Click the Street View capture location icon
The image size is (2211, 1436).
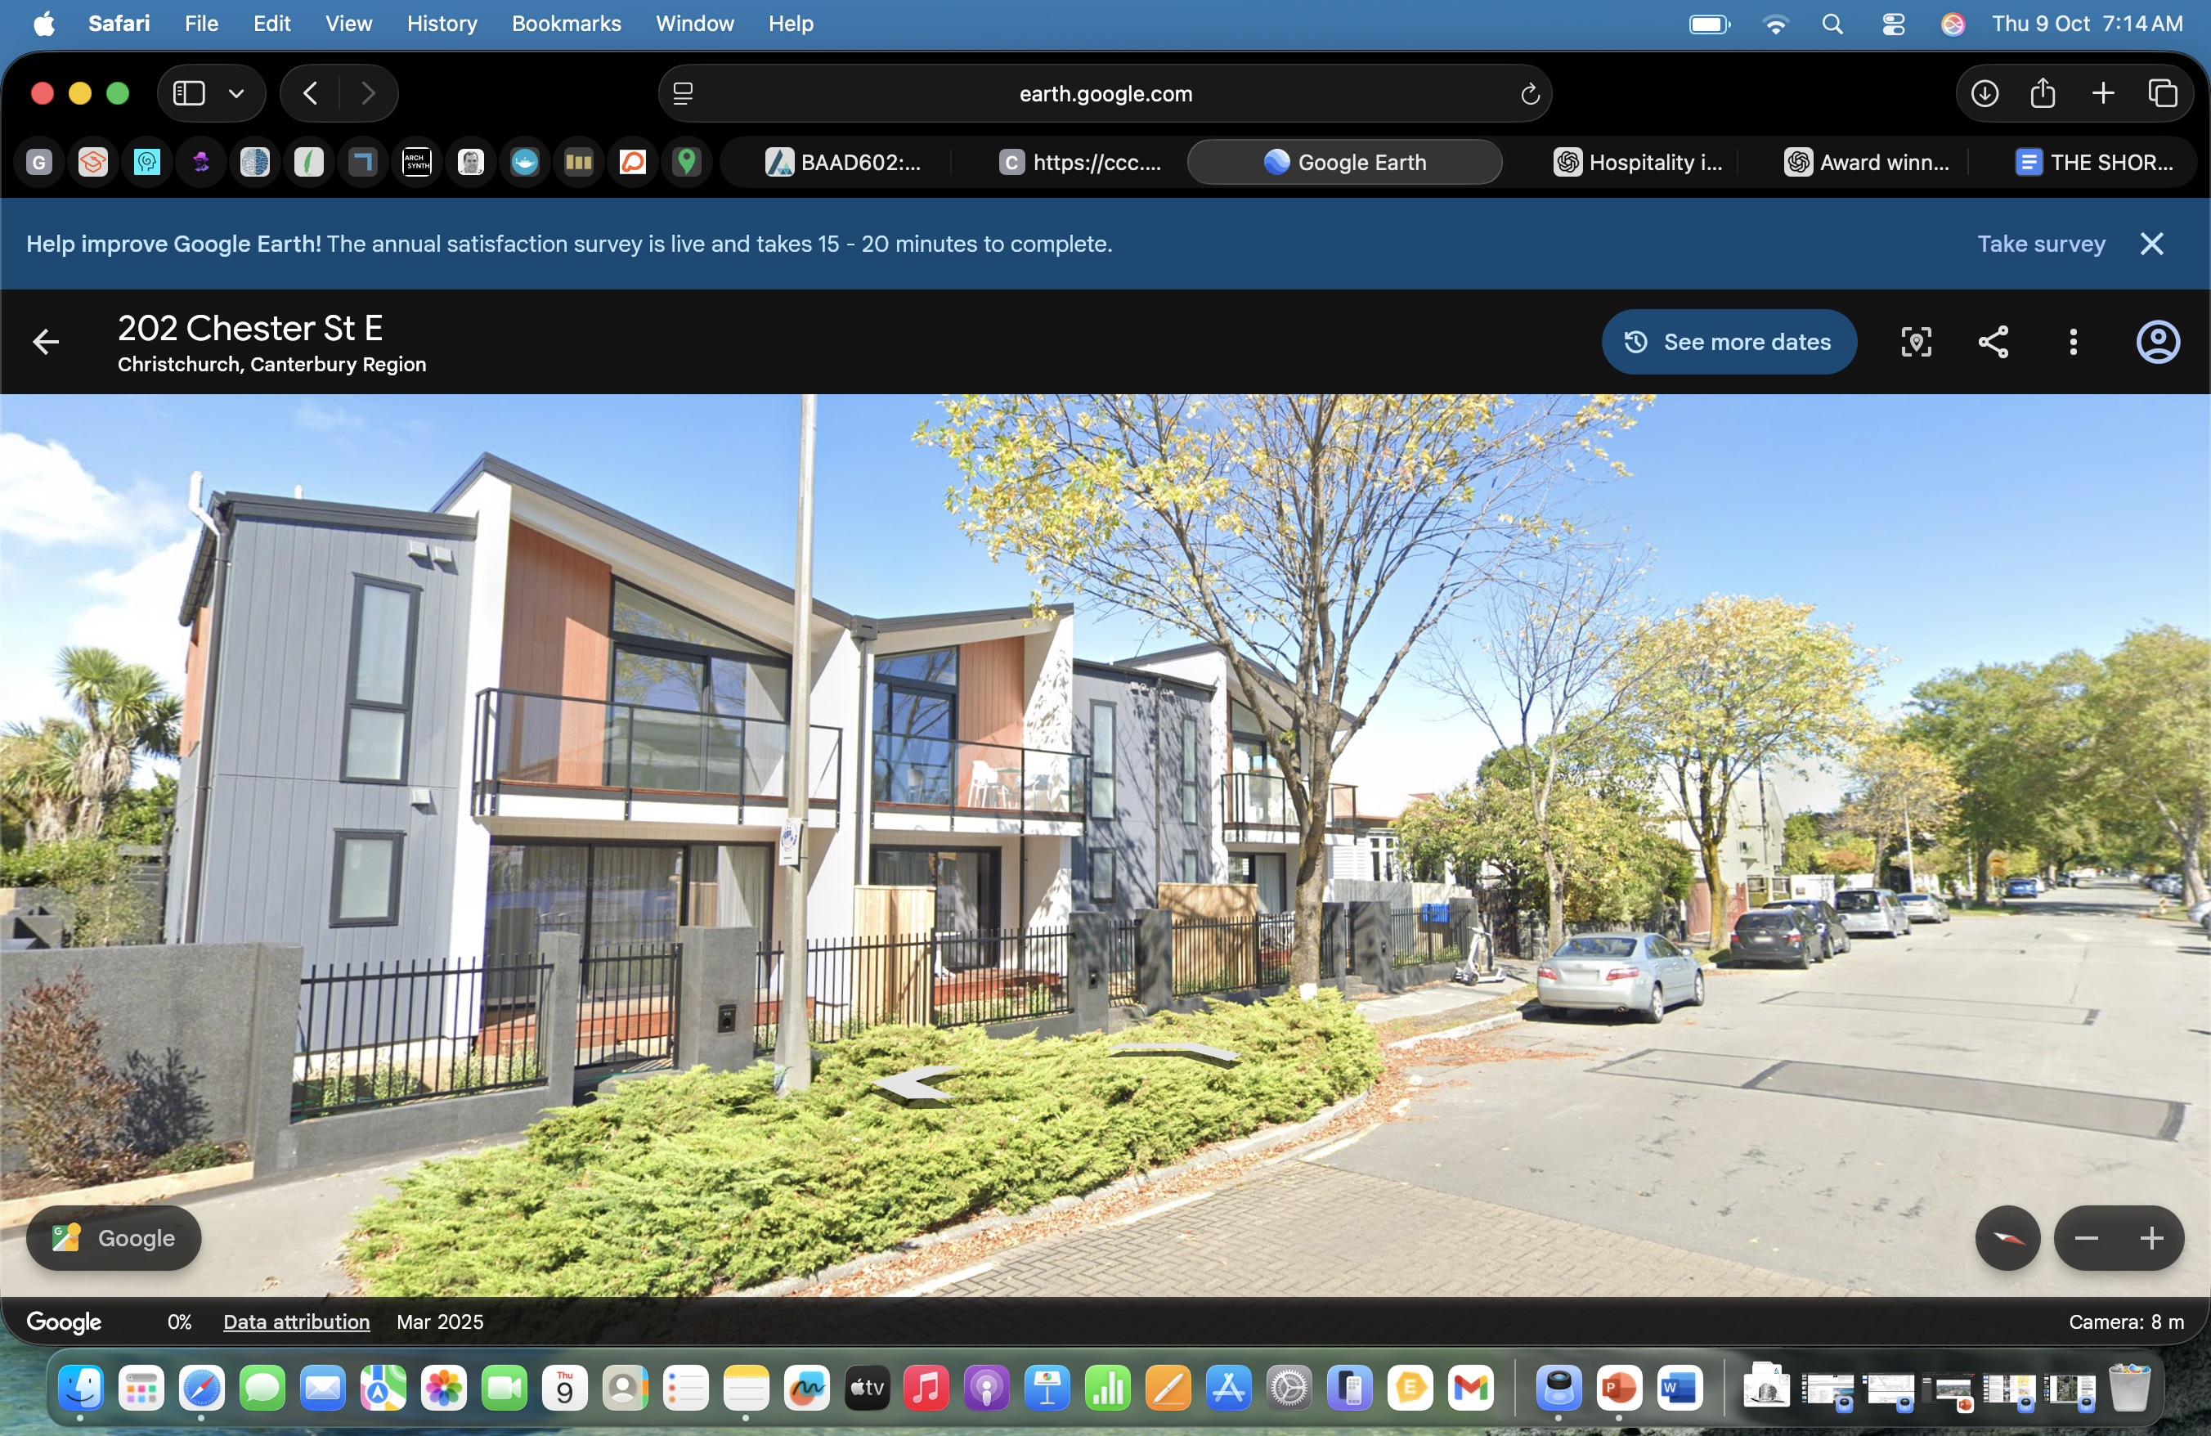coord(1916,342)
